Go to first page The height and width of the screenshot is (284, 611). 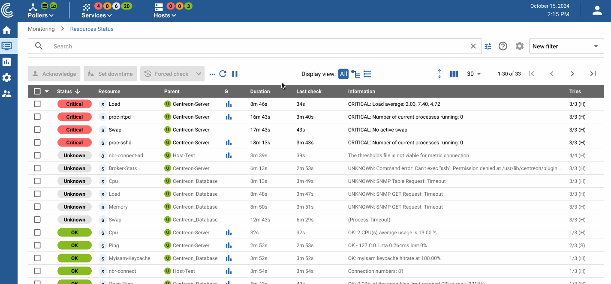pyautogui.click(x=531, y=74)
